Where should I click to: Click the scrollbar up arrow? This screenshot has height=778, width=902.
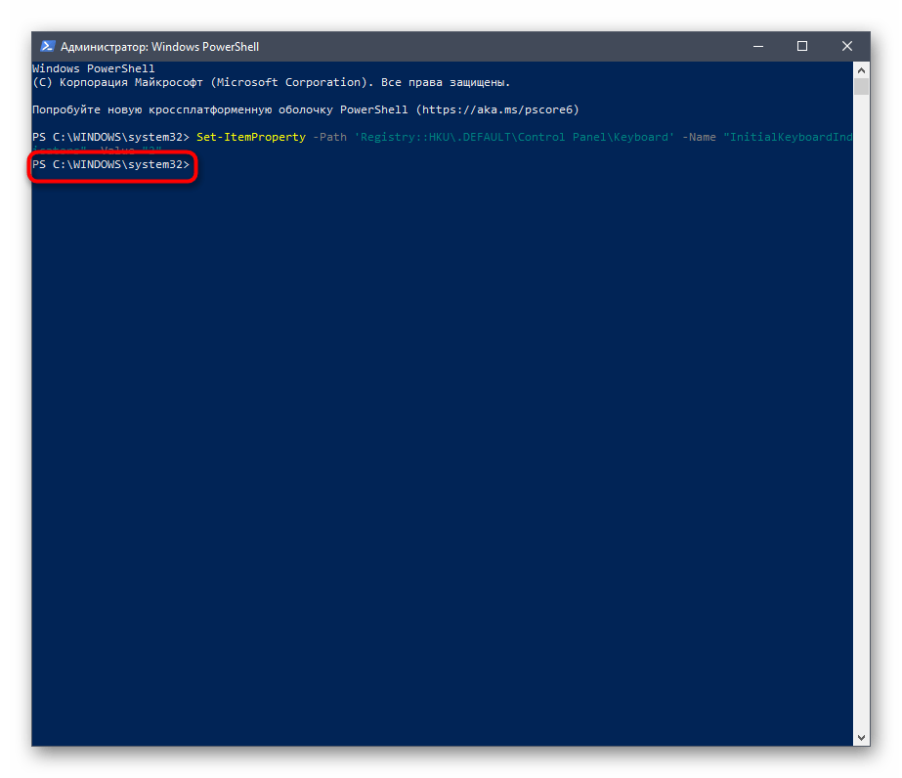click(x=861, y=69)
